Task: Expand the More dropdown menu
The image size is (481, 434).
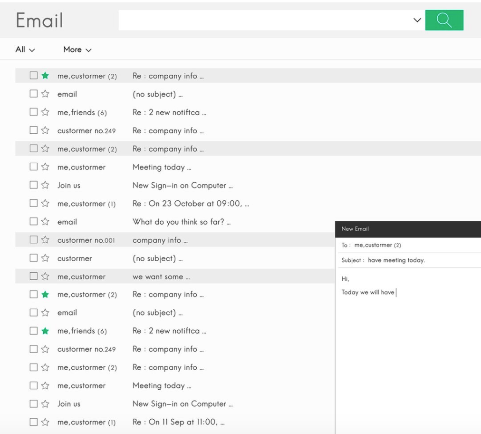Action: (x=77, y=49)
